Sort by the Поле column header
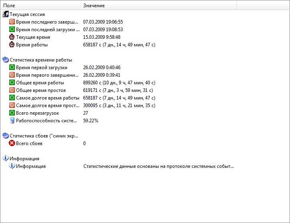Image resolution: width=290 pixels, height=223 pixels. pyautogui.click(x=41, y=6)
